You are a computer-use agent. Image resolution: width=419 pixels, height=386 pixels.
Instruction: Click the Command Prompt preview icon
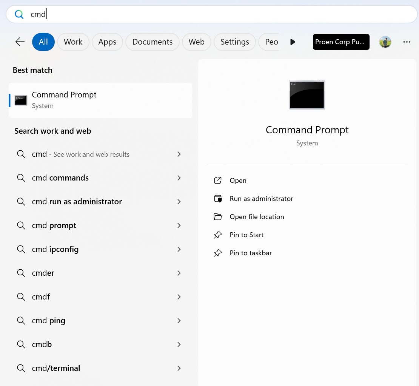pos(307,94)
